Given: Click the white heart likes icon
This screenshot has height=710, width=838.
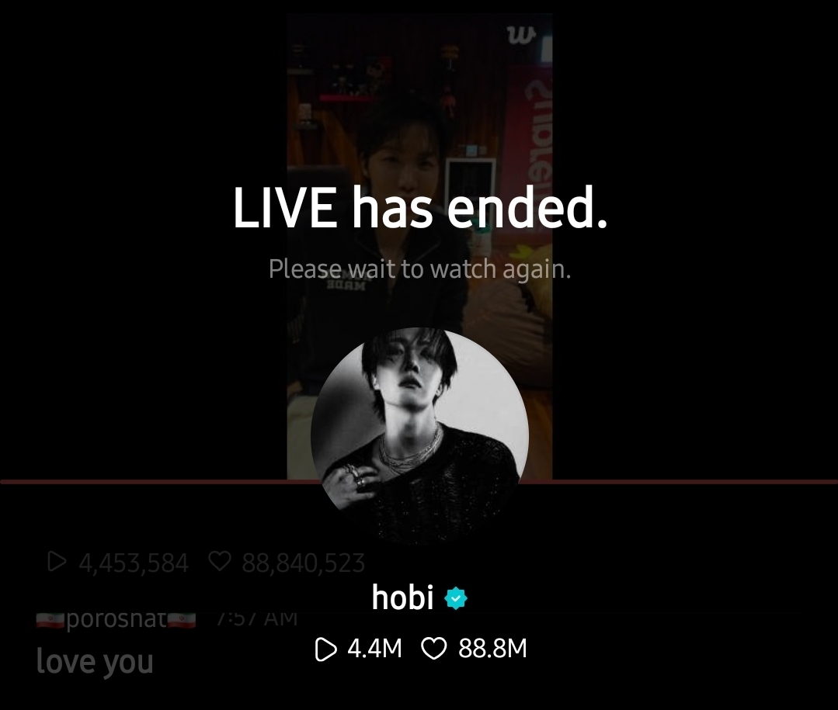Looking at the screenshot, I should point(433,649).
